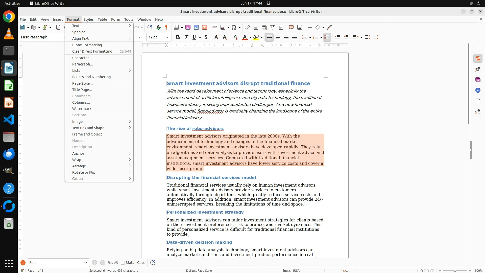Click the Insert Special Character omega icon
The width and height of the screenshot is (485, 273).
234,27
